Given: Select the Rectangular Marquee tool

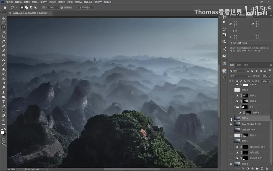Looking at the screenshot, I should 4,23.
